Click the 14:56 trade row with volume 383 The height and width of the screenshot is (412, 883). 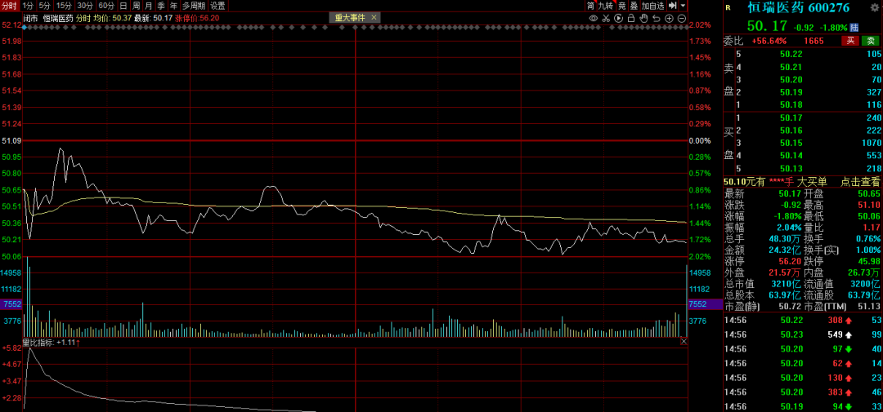click(803, 392)
